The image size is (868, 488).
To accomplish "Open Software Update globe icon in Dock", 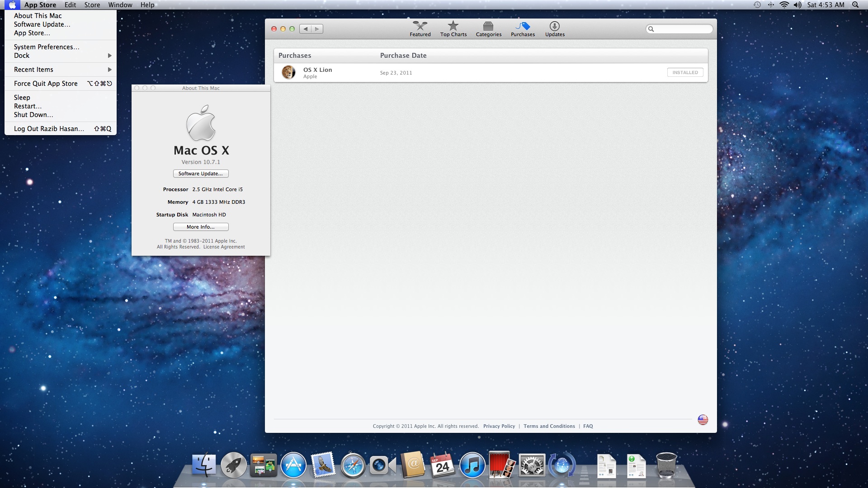I will 561,465.
